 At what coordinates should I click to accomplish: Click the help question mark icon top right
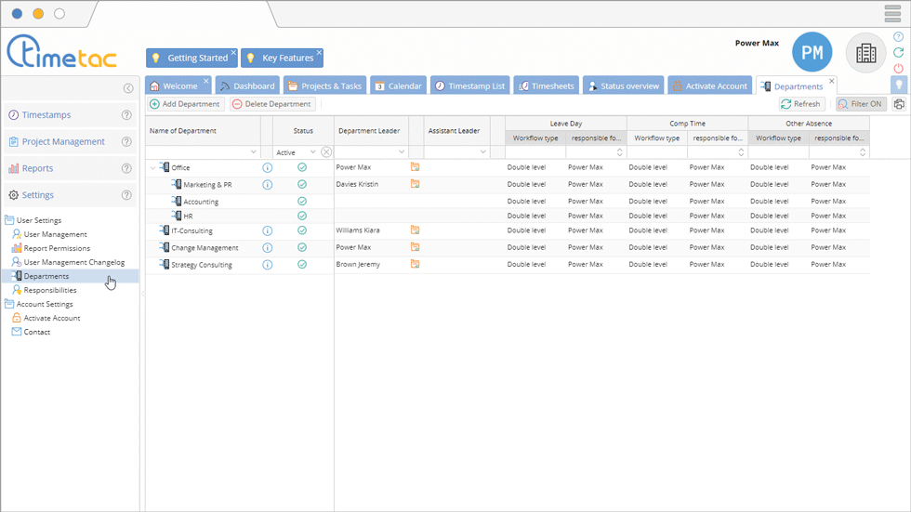(898, 36)
